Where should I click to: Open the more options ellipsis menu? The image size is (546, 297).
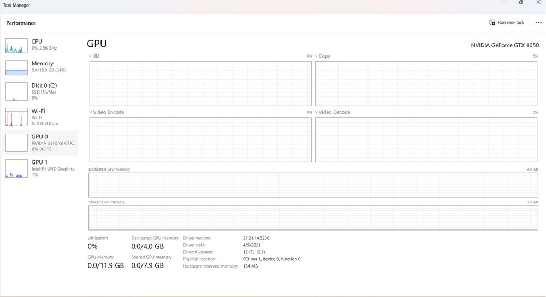pos(538,22)
